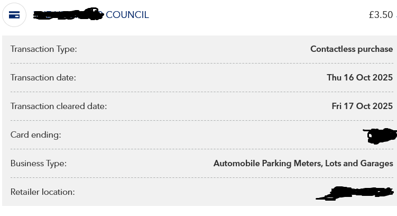Image resolution: width=397 pixels, height=216 pixels.
Task: Click the dashed divider below 'Transaction Type:'
Action: coord(201,64)
